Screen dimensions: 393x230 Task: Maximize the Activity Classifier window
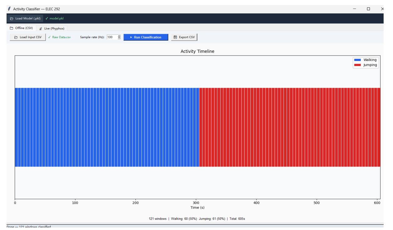point(368,9)
